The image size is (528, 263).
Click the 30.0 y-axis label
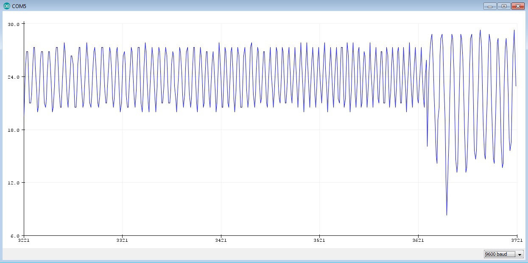(14, 24)
